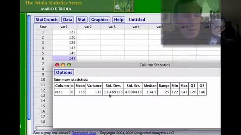Click the var1 cell in row 2
Image resolution: width=241 pixels, height=135 pixels.
(64, 37)
